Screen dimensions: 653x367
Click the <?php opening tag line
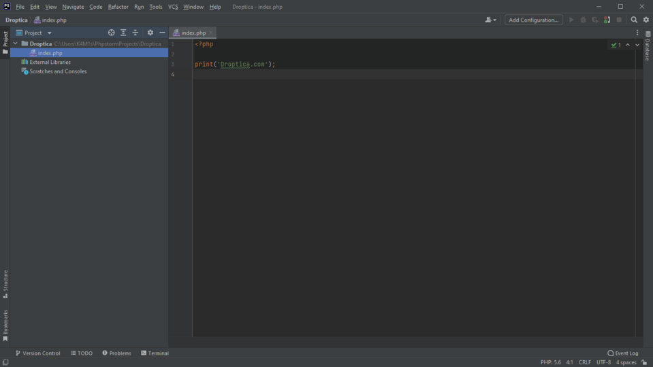[x=204, y=44]
